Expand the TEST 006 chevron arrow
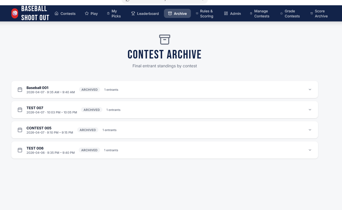Image resolution: width=342 pixels, height=210 pixels. (x=310, y=150)
